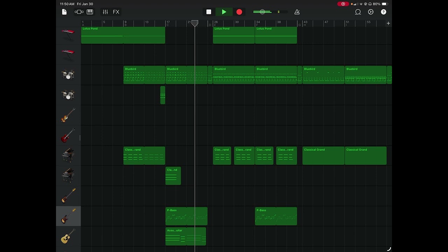Switch to the tracks view button
Image resolution: width=448 pixels, height=252 pixels.
coord(79,12)
